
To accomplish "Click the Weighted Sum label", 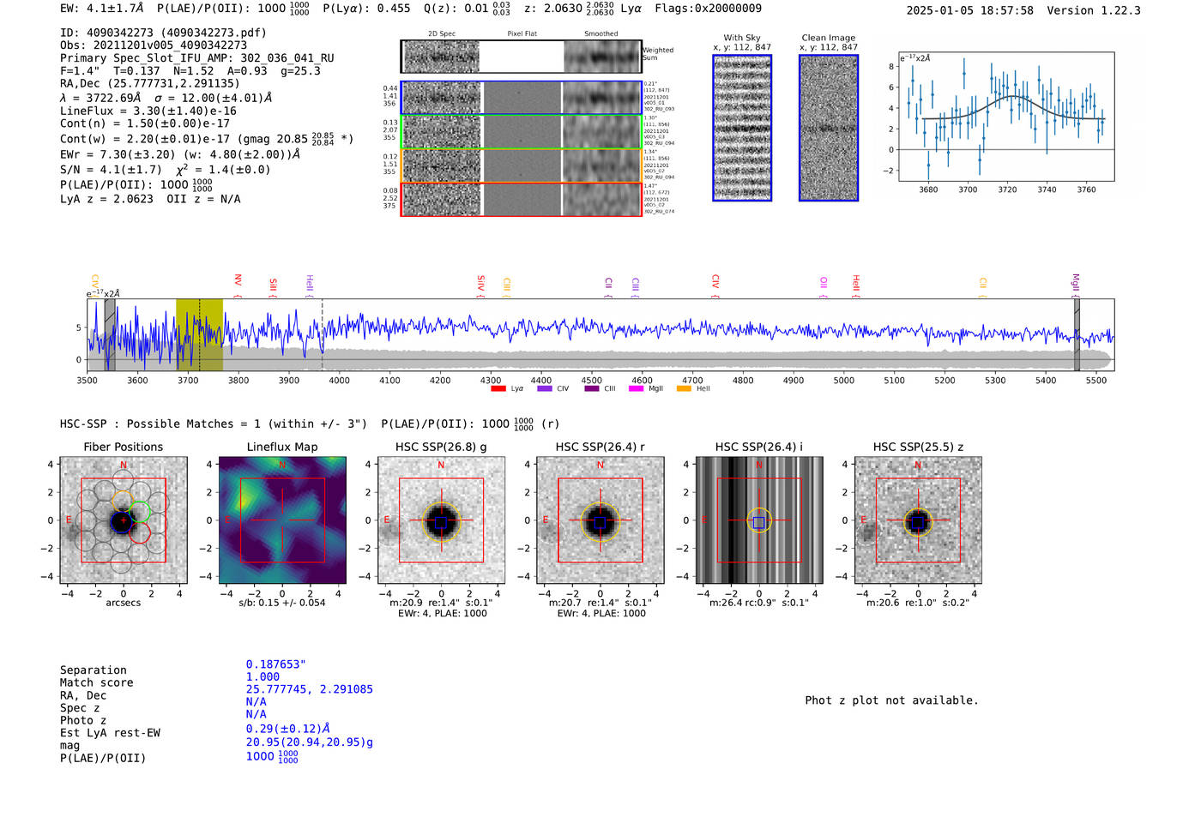I will [658, 54].
